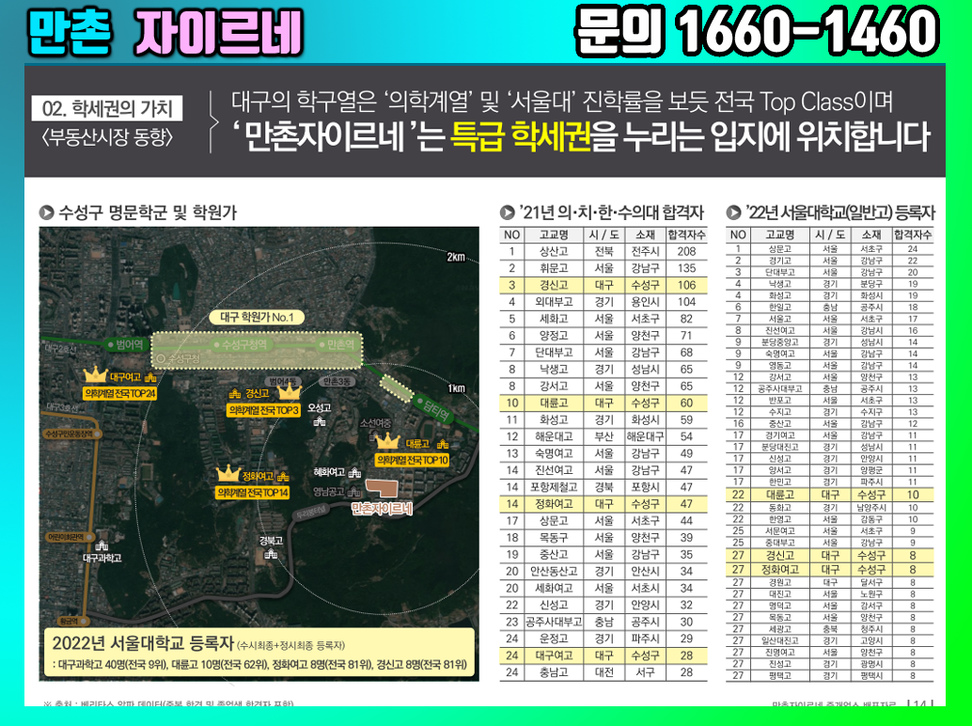Viewport: 972px width, 726px height.
Task: Click the '대구3호선' line label on the map
Action: click(x=63, y=407)
